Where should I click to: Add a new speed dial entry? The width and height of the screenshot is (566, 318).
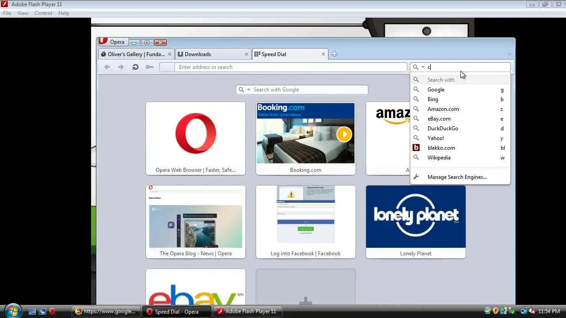click(x=306, y=287)
